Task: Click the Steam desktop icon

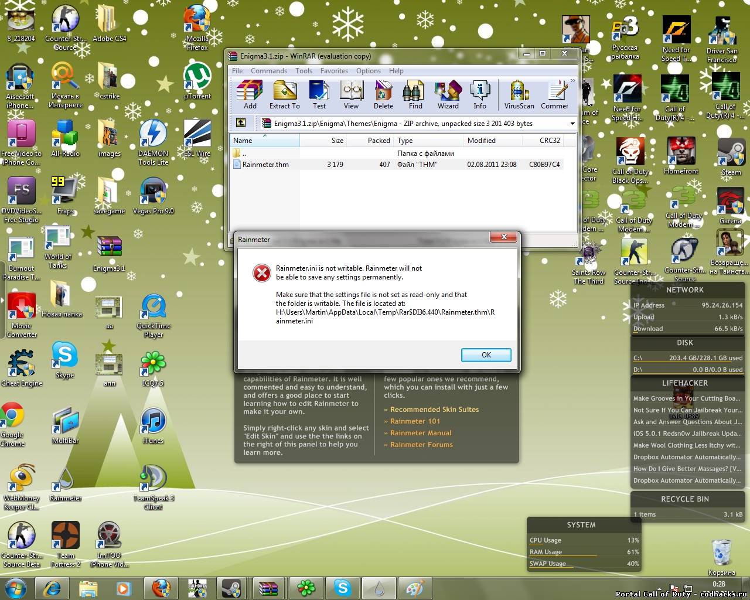Action: click(x=730, y=158)
